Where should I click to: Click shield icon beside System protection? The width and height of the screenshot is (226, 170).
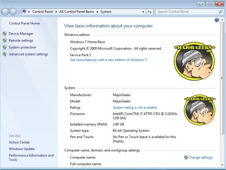point(5,47)
